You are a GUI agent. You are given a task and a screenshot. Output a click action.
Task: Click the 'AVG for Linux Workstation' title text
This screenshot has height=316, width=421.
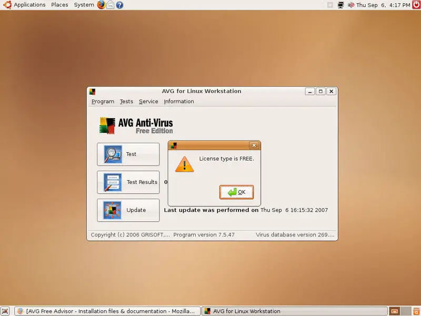click(202, 91)
